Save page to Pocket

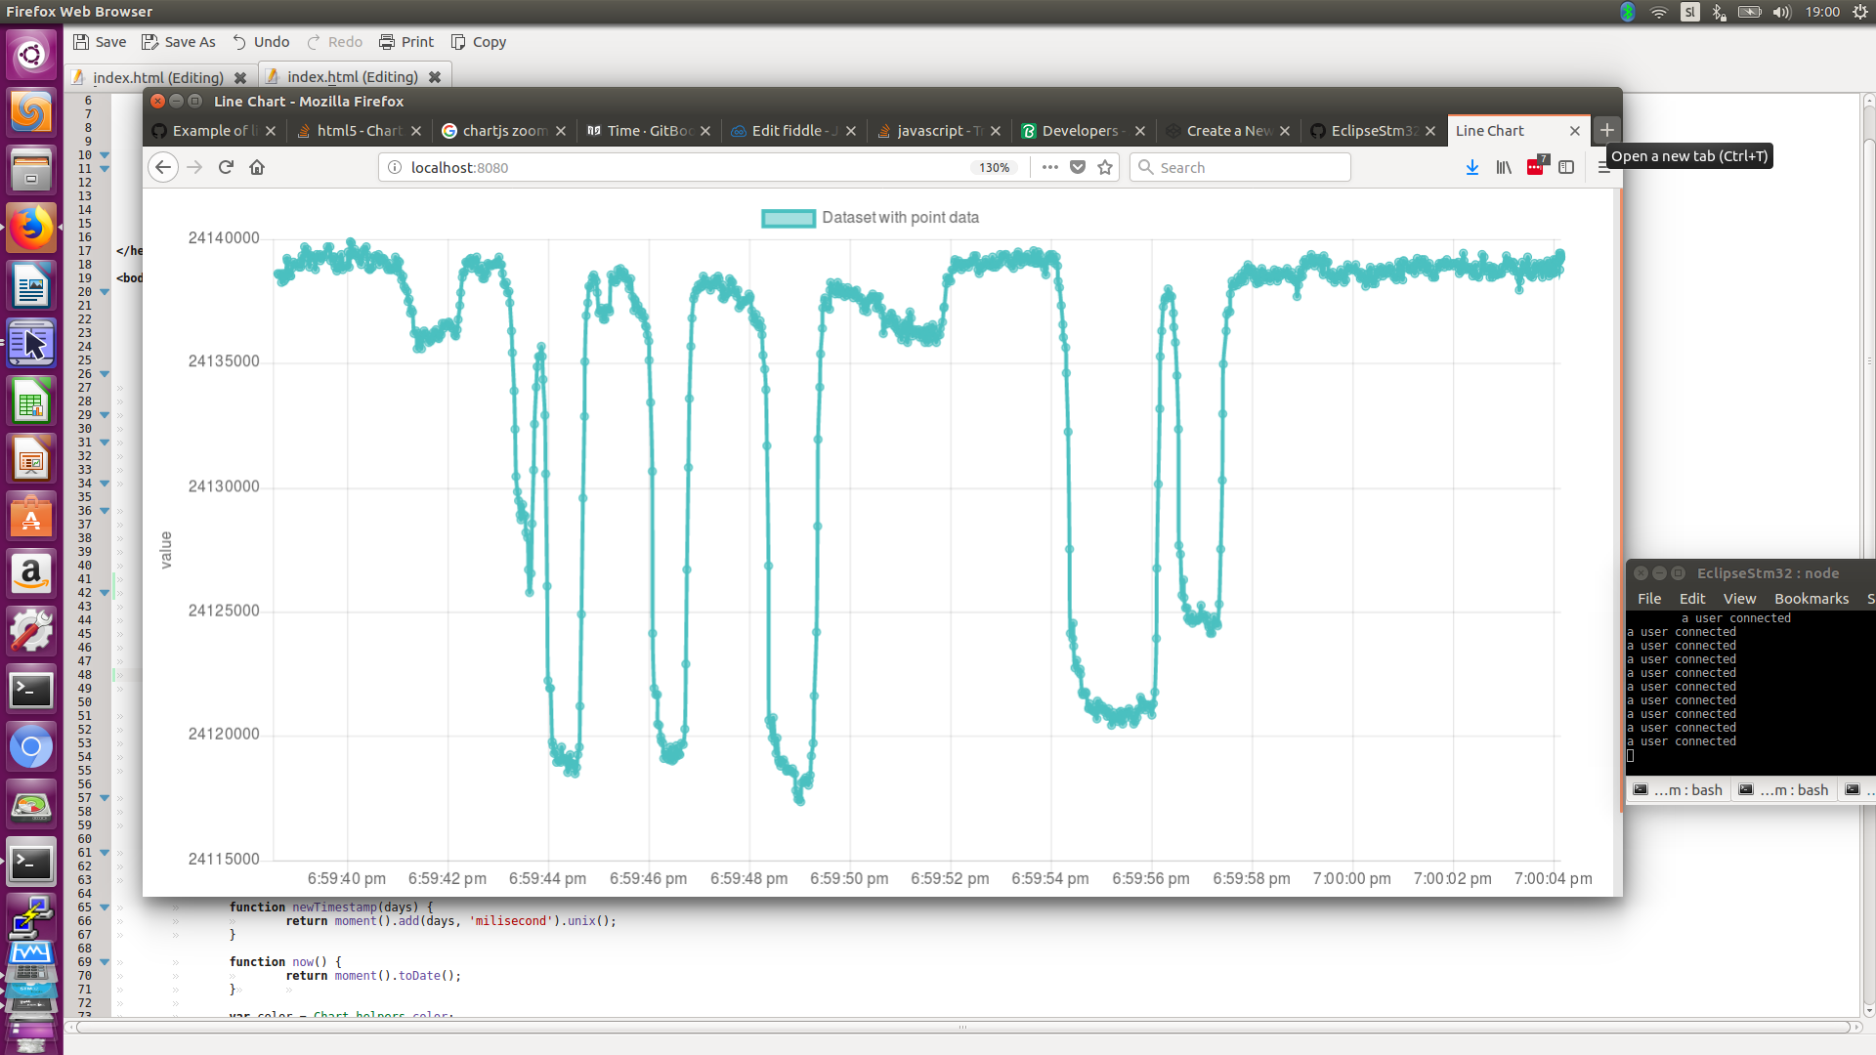[x=1078, y=167]
